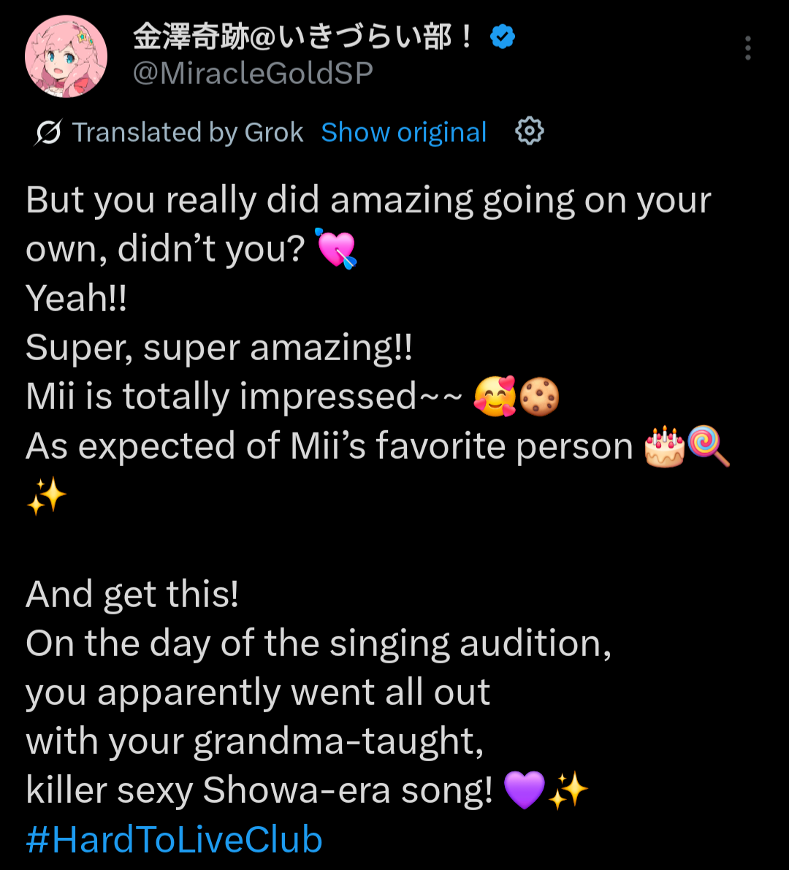Click the cookie emoji
Image resolution: width=789 pixels, height=870 pixels.
pos(539,397)
